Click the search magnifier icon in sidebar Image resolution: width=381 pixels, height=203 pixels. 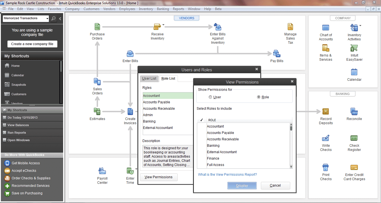tap(54, 19)
